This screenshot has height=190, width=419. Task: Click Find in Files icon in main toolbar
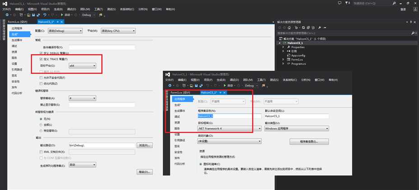(101, 15)
